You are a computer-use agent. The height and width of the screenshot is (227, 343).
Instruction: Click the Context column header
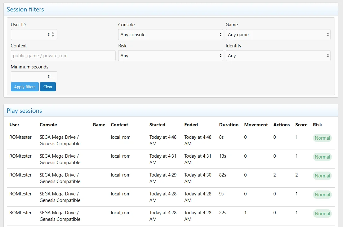click(119, 125)
